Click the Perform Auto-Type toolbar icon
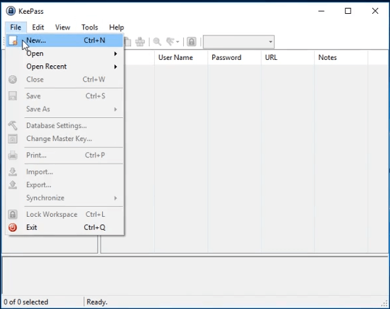The width and height of the screenshot is (390, 309). 140,42
